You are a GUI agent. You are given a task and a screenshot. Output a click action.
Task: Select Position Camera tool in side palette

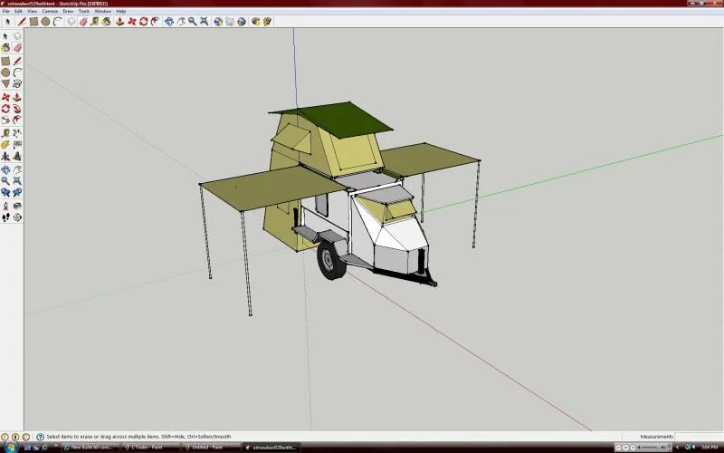(5, 206)
